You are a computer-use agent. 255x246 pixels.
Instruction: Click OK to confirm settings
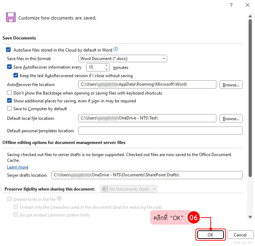(x=210, y=235)
